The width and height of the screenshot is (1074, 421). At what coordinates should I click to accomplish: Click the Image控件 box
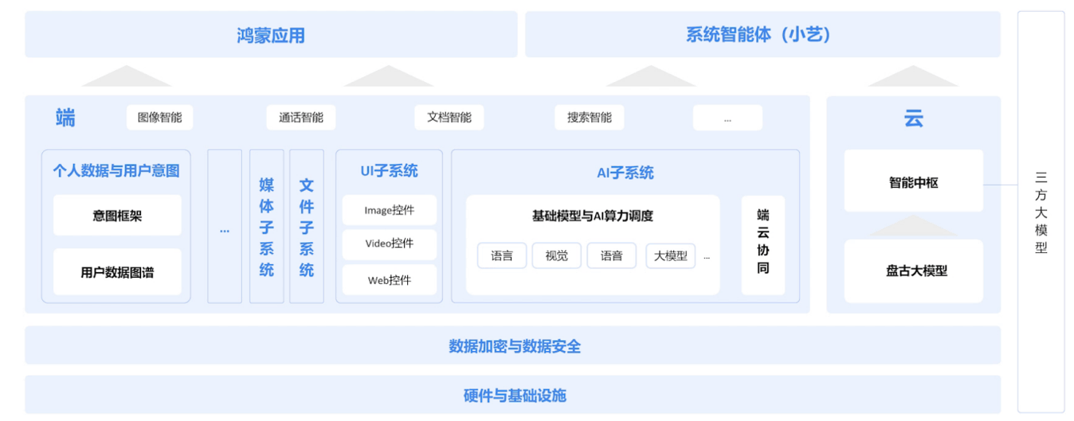tap(390, 210)
